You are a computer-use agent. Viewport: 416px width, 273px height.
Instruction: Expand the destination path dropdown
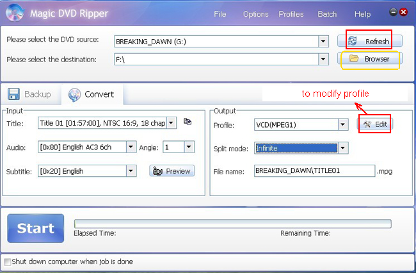pyautogui.click(x=323, y=59)
